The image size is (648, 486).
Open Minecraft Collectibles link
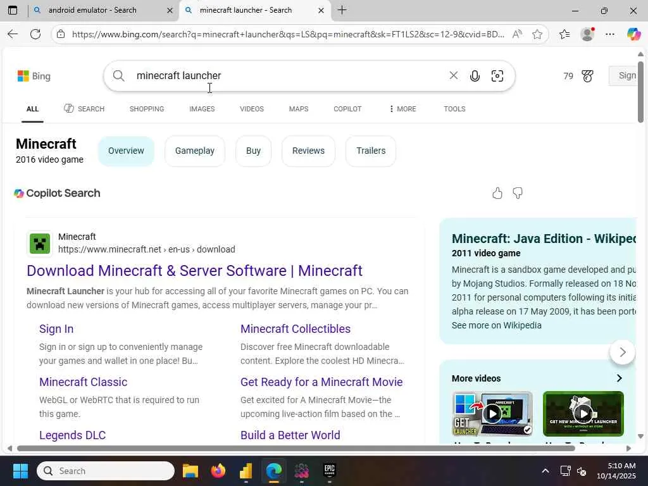296,329
